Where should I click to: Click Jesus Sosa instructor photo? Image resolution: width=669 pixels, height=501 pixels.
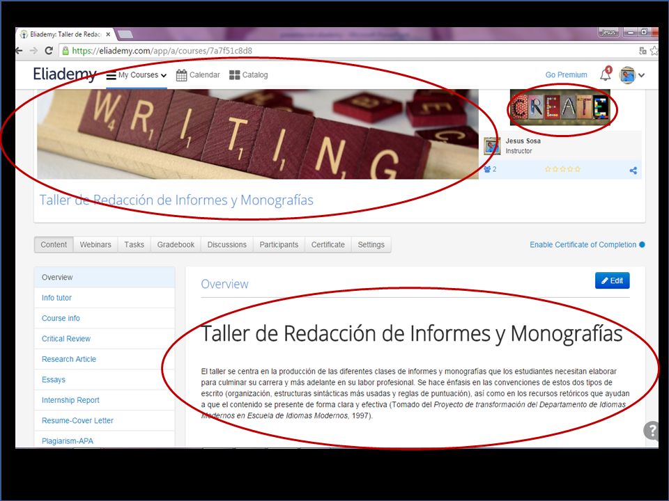click(492, 146)
